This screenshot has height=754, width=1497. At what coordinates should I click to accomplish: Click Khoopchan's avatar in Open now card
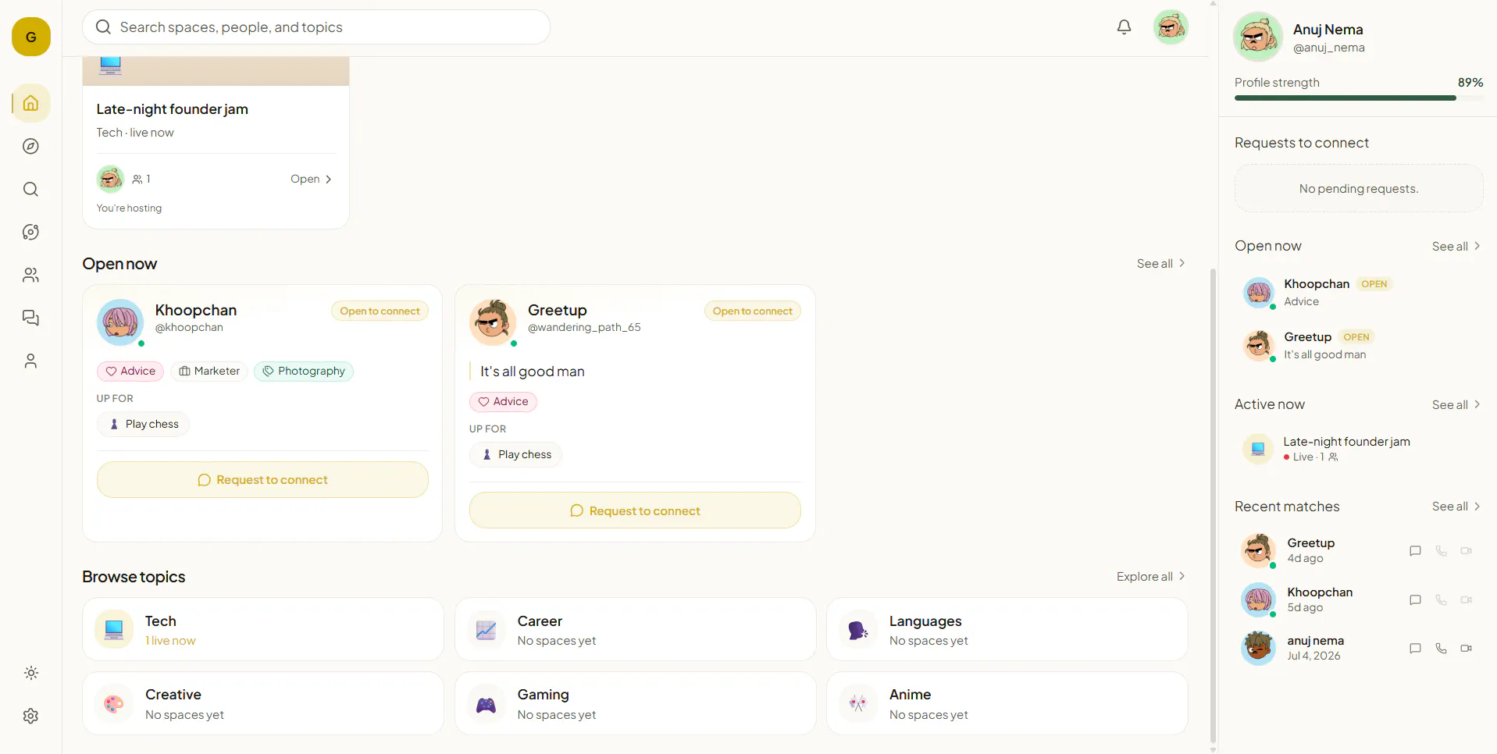click(x=120, y=322)
